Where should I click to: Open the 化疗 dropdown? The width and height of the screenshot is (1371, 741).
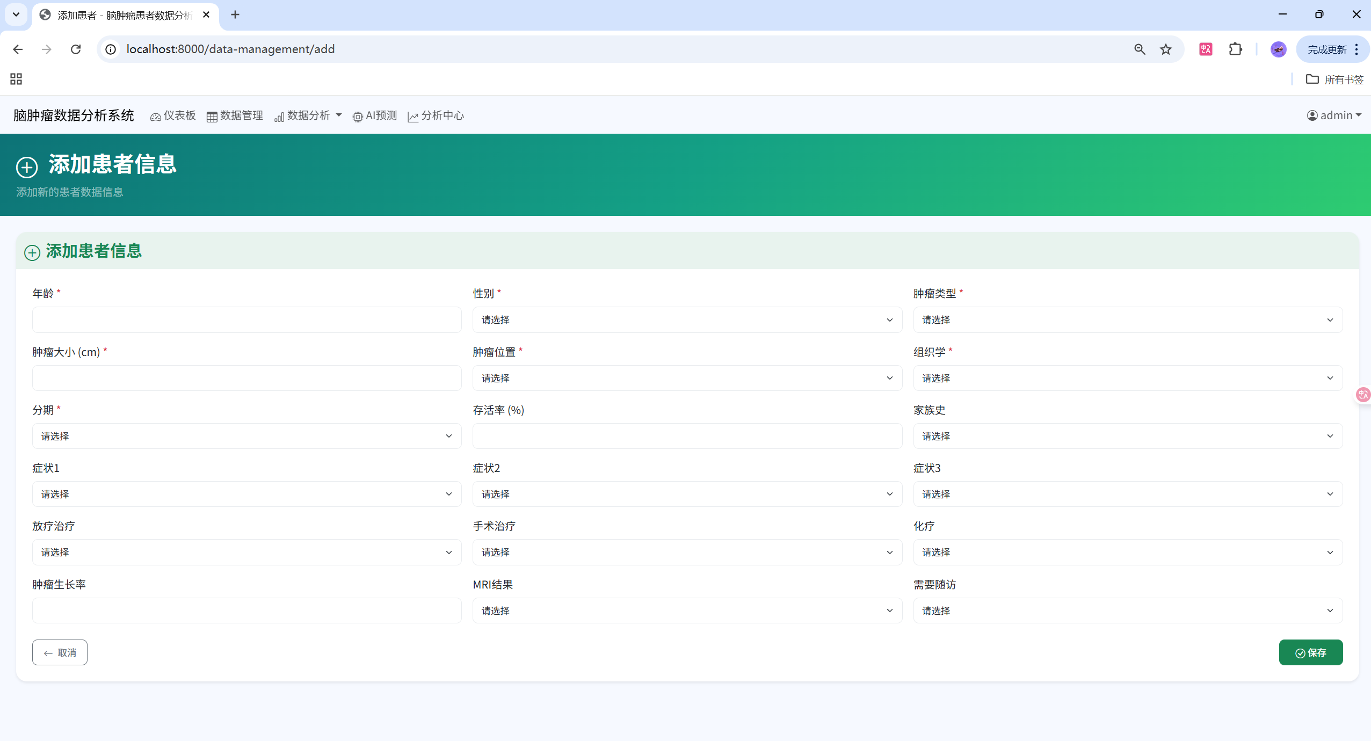click(1128, 552)
